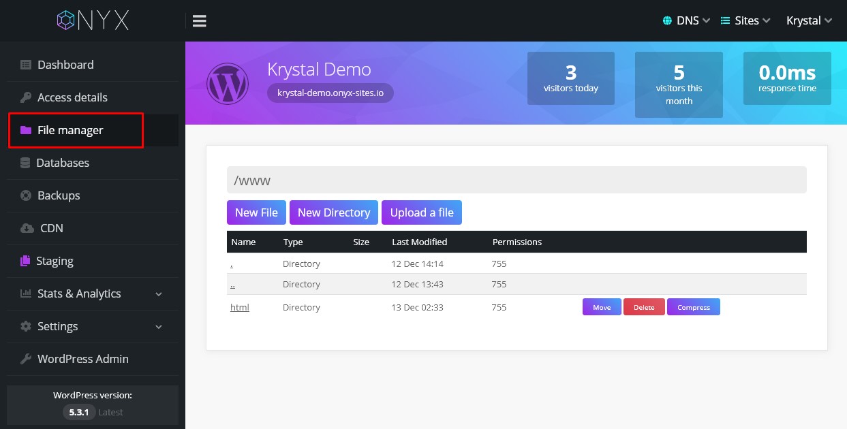Open the html directory link
847x429 pixels.
coord(240,307)
